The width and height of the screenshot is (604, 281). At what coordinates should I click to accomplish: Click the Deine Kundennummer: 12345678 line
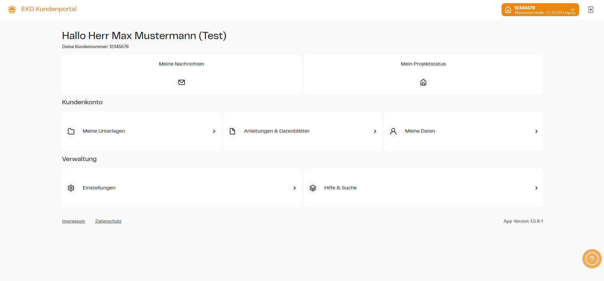click(x=95, y=46)
